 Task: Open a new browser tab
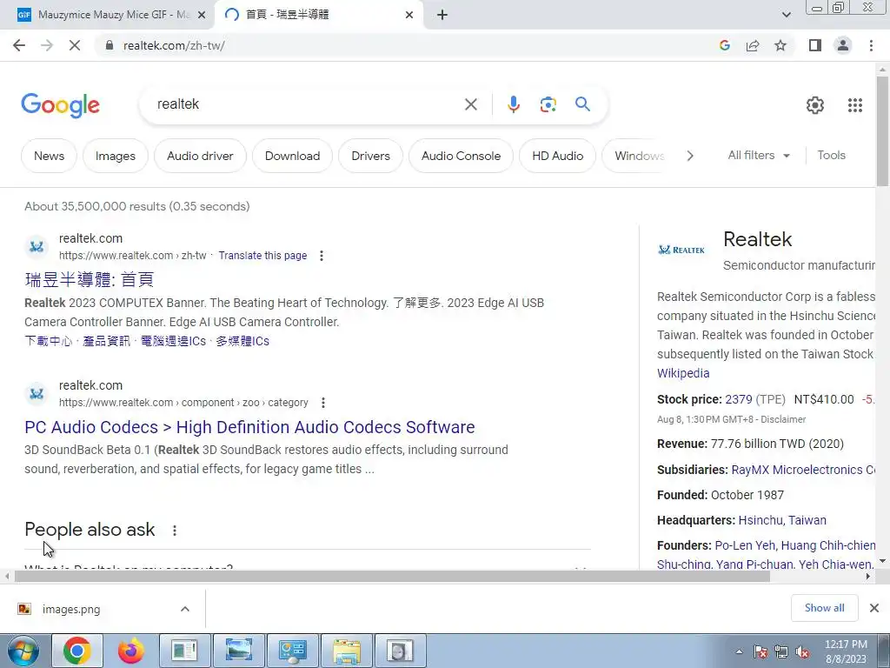coord(442,15)
